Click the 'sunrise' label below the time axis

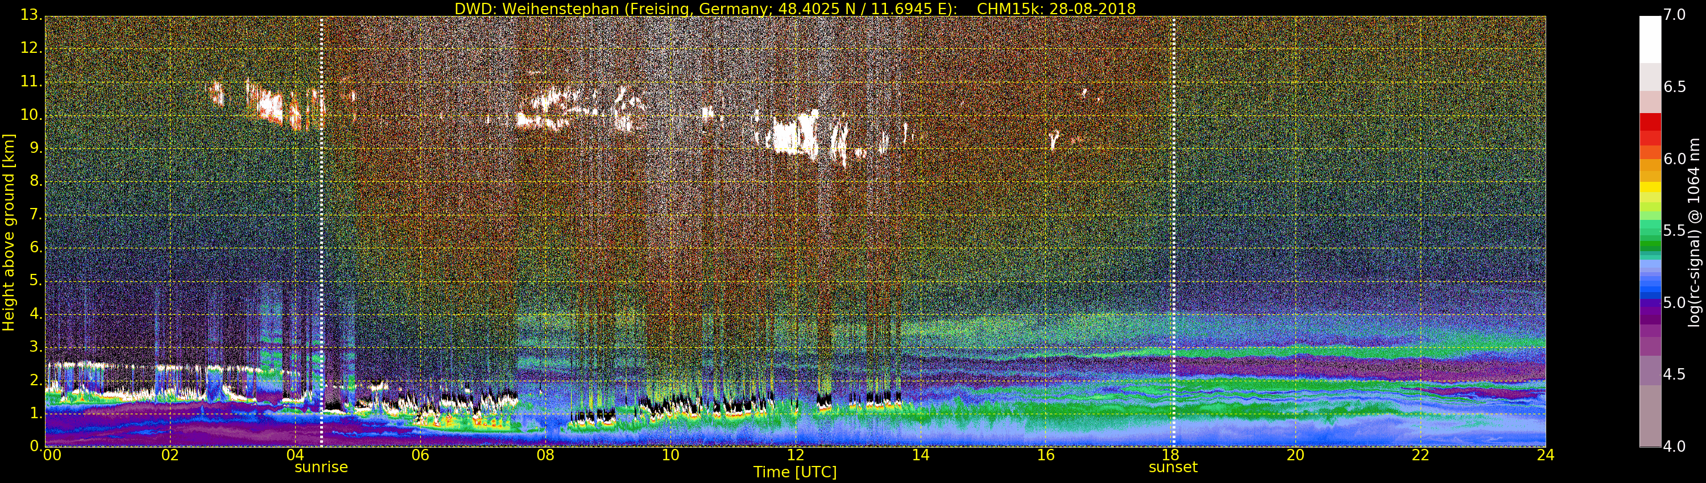pos(321,467)
